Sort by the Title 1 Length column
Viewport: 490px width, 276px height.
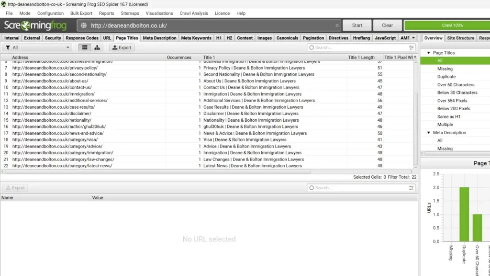(365, 57)
